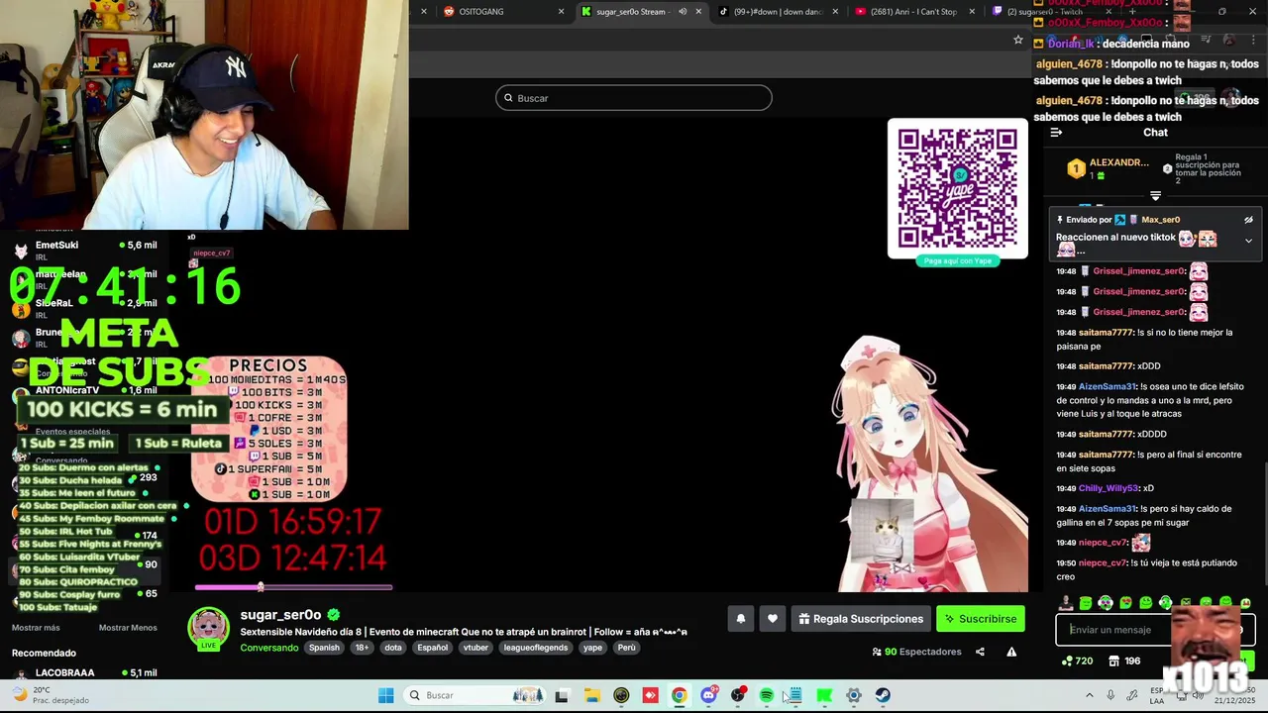The width and height of the screenshot is (1268, 713).
Task: Click username saitama7777 in chat
Action: click(x=1107, y=333)
